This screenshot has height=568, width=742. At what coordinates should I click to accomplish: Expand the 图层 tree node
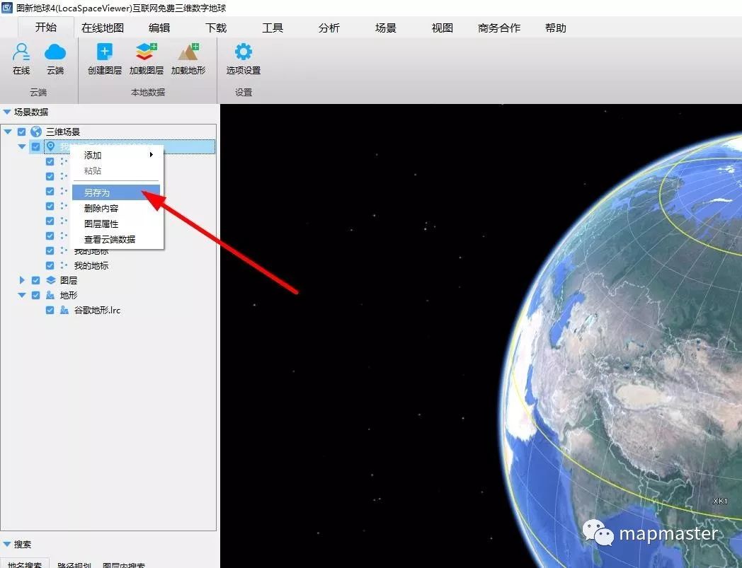22,280
